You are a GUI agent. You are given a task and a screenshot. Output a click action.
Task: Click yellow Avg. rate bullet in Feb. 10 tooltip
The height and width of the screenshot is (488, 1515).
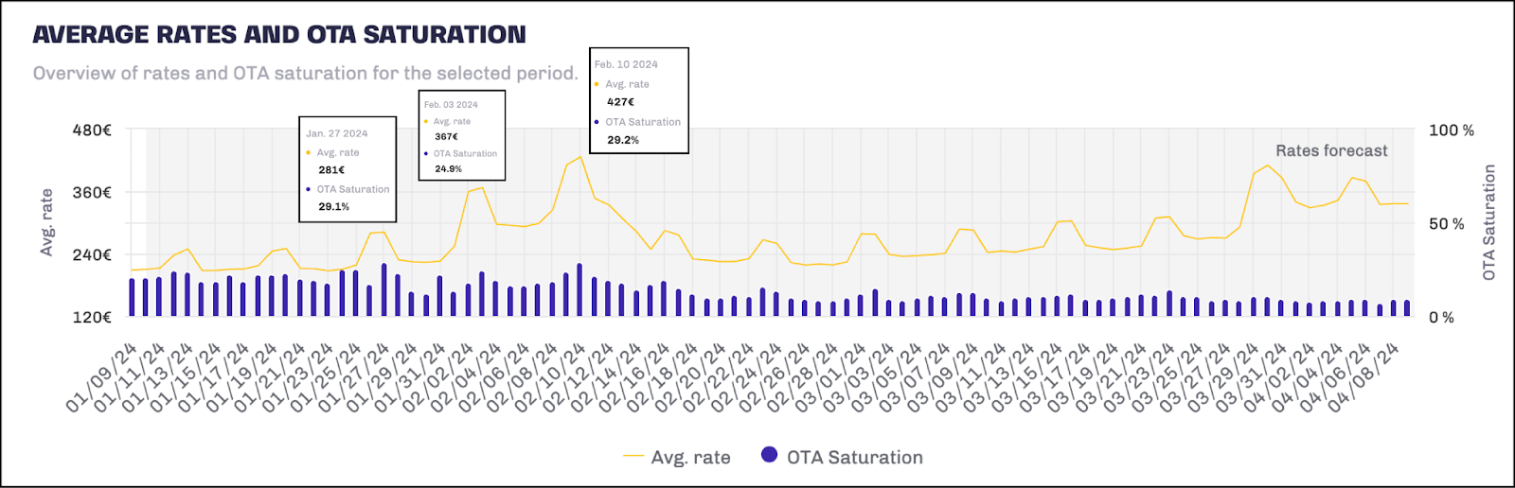pos(597,84)
